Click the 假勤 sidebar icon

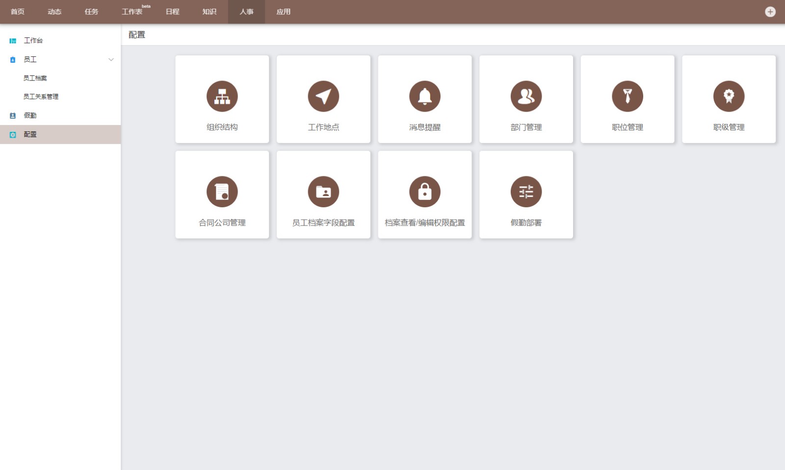pyautogui.click(x=13, y=116)
